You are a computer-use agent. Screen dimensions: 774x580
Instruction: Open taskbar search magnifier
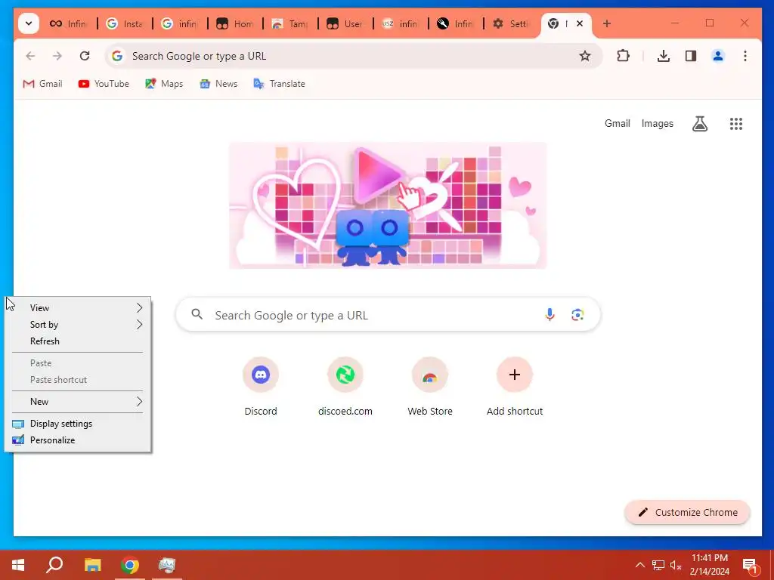tap(54, 565)
